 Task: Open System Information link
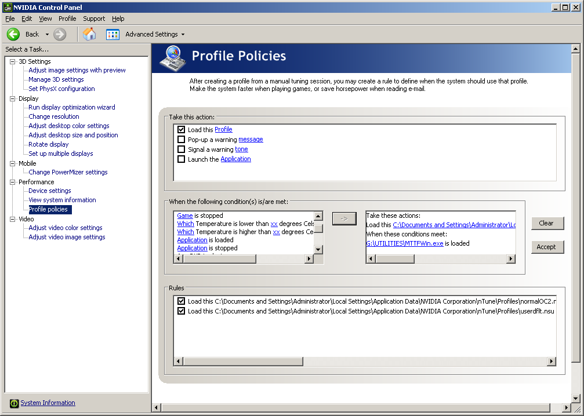click(x=48, y=403)
